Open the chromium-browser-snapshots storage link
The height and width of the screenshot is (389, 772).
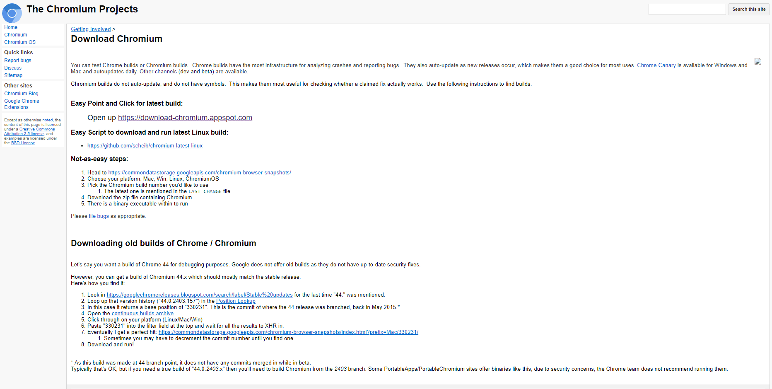[200, 173]
